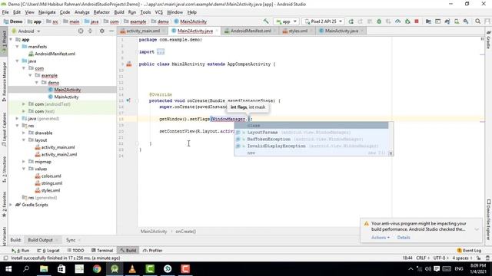The height and width of the screenshot is (276, 492).
Task: Open the Run tool window tab
Action: point(21,251)
